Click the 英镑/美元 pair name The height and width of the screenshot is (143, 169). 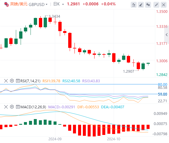tap(19, 4)
